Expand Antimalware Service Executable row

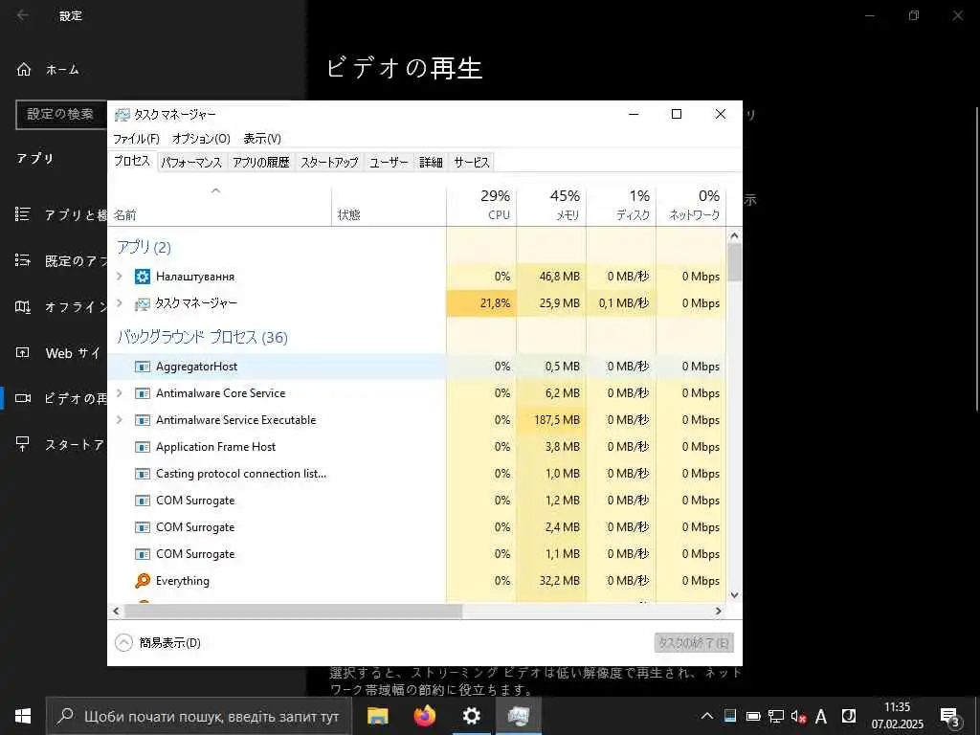[x=120, y=420]
